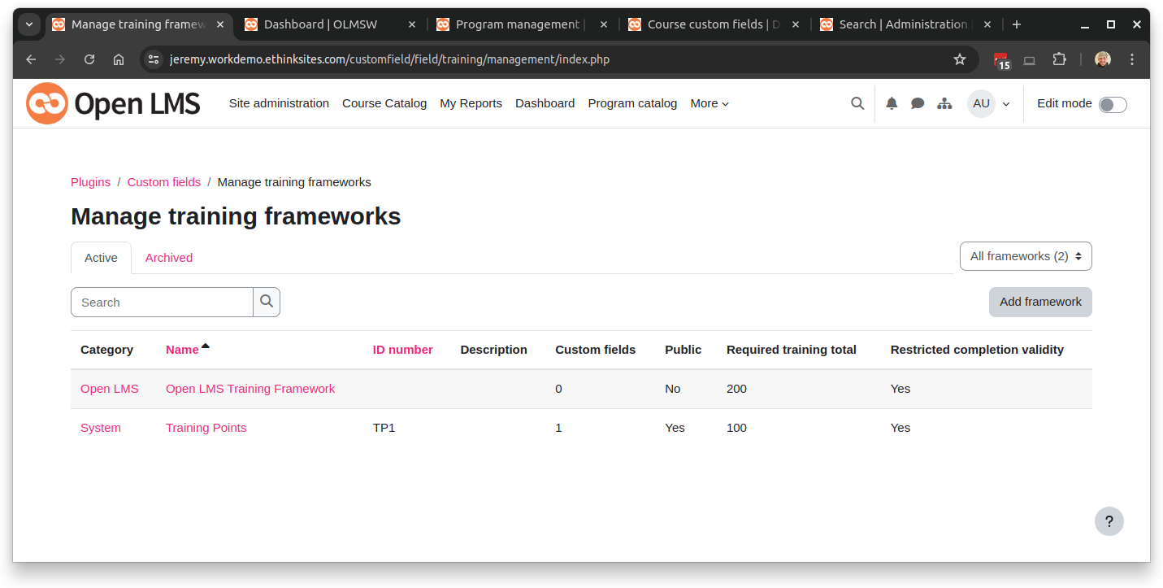
Task: Open the Training Points framework link
Action: click(x=206, y=428)
